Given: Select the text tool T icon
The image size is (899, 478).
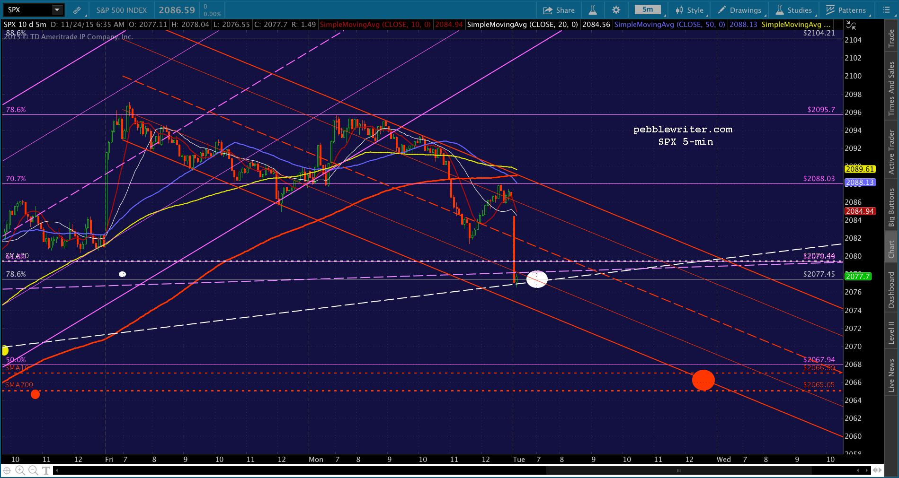Looking at the screenshot, I should coord(46,470).
